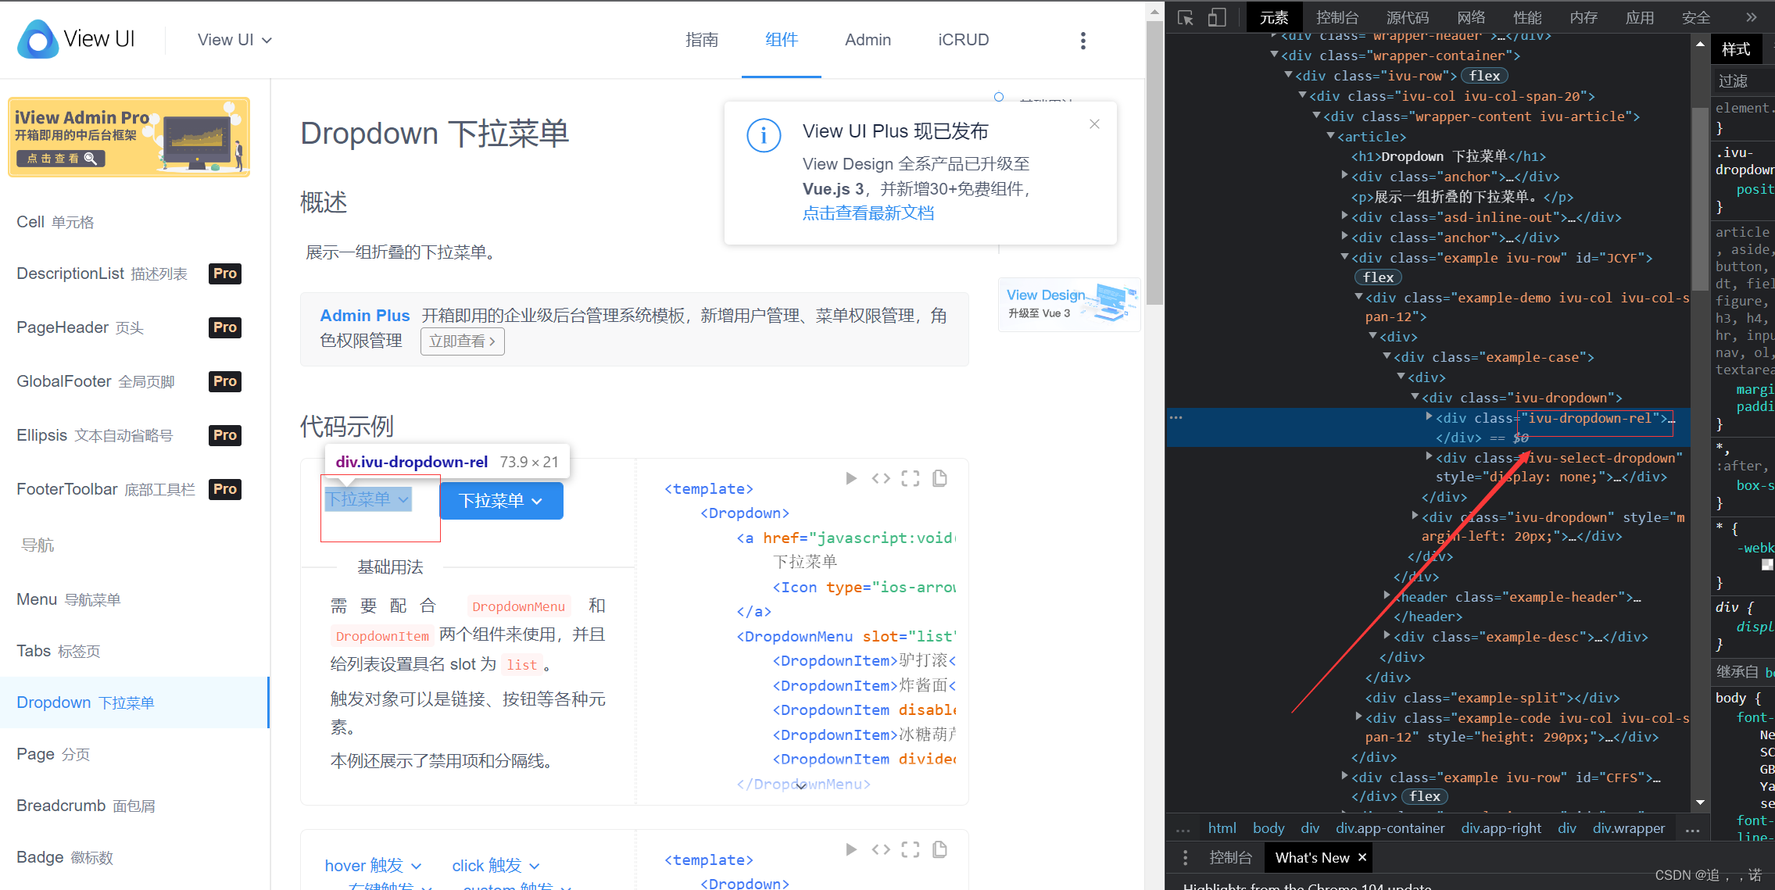The height and width of the screenshot is (890, 1775).
Task: Open the three-dot more menu in header
Action: point(1083,41)
